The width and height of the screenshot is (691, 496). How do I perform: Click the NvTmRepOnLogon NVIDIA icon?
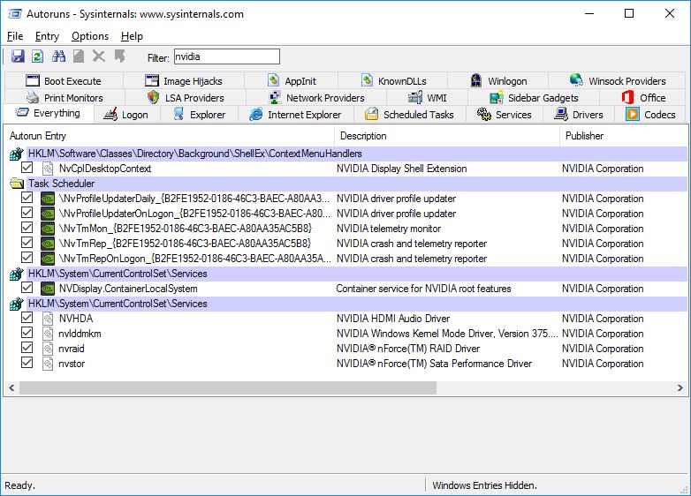tap(48, 259)
